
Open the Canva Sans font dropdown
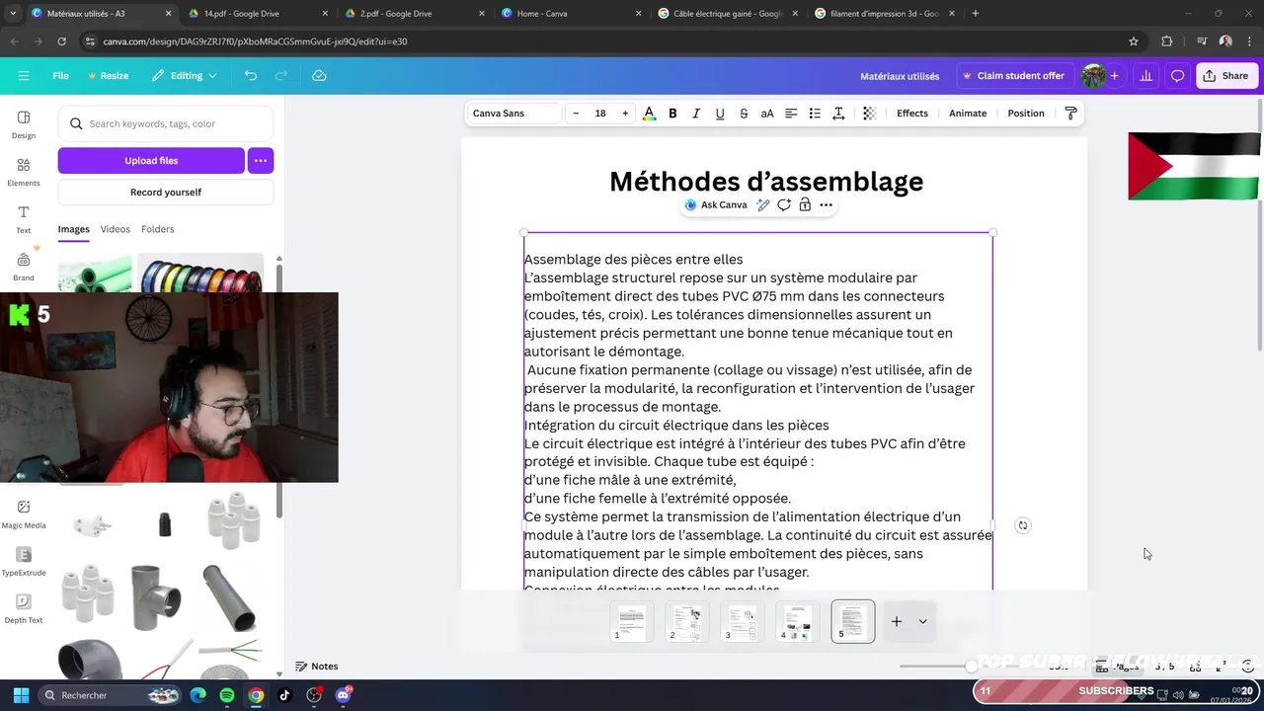tap(513, 114)
